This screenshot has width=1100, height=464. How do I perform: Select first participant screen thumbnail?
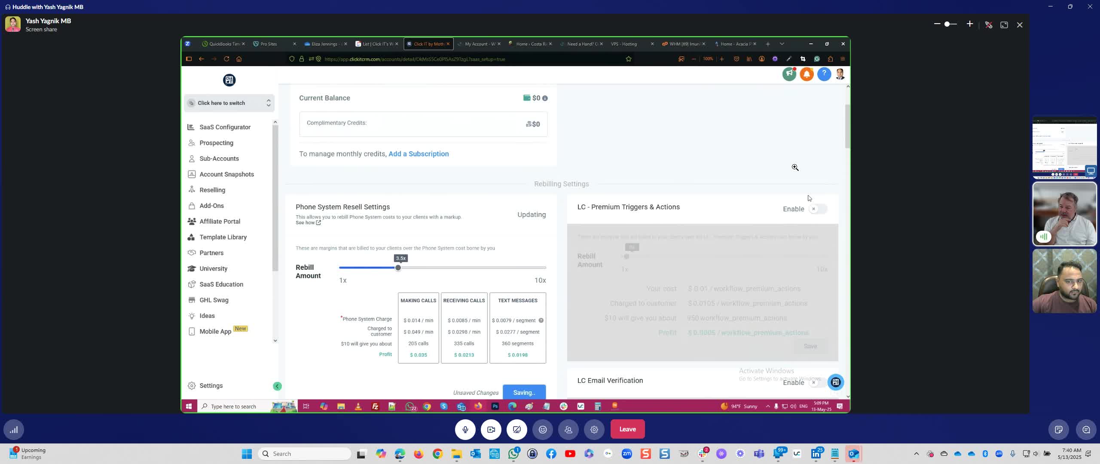pos(1064,147)
